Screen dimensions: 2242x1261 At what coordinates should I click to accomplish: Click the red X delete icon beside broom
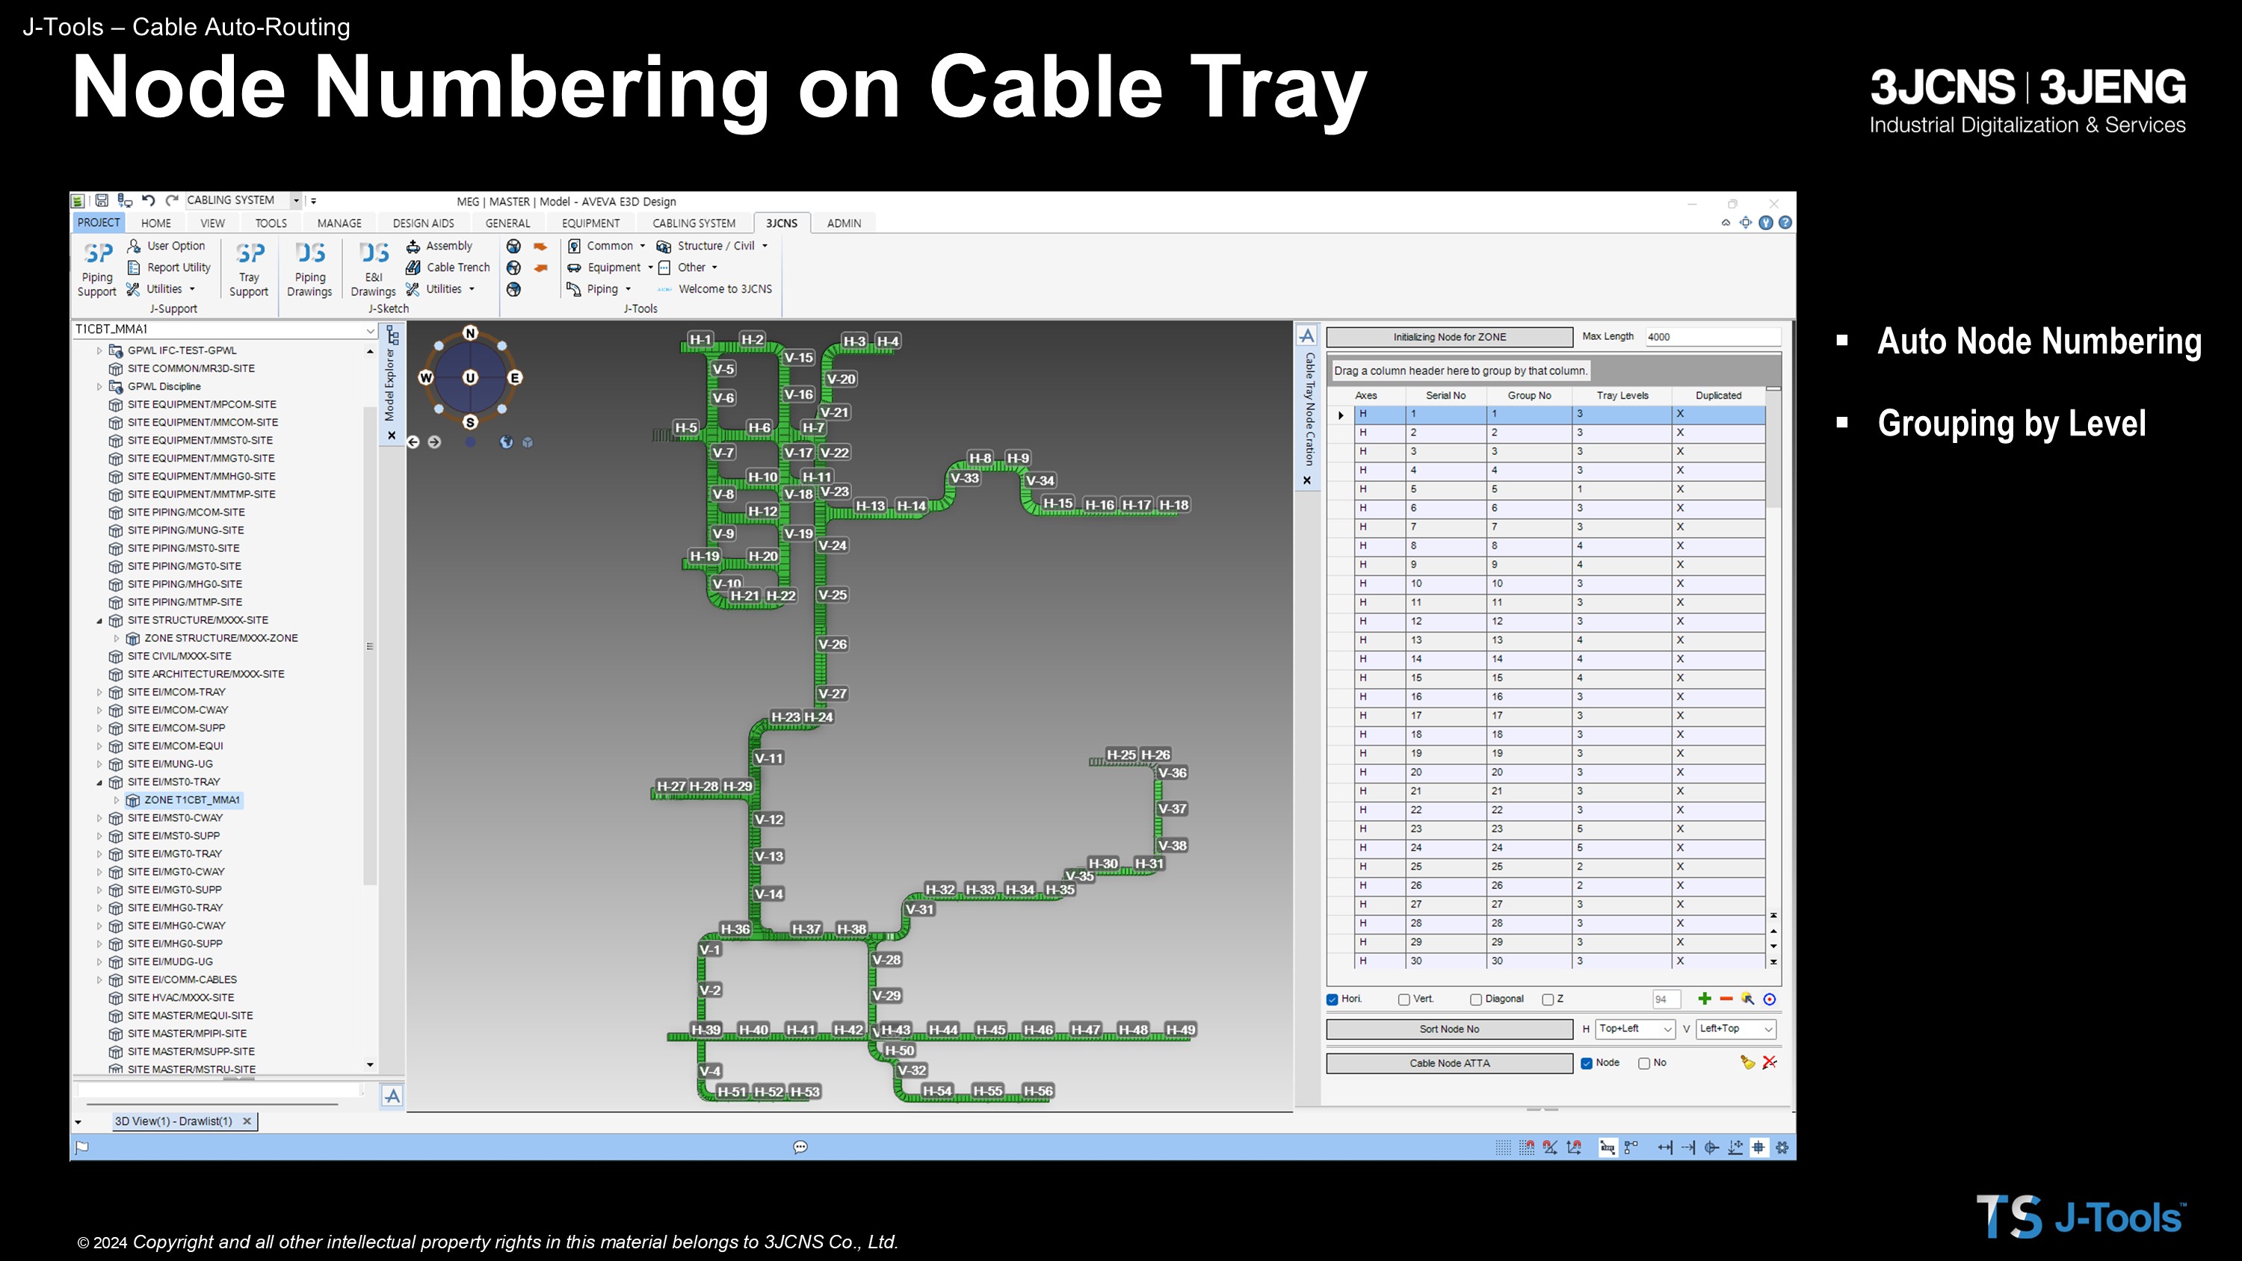1770,1062
